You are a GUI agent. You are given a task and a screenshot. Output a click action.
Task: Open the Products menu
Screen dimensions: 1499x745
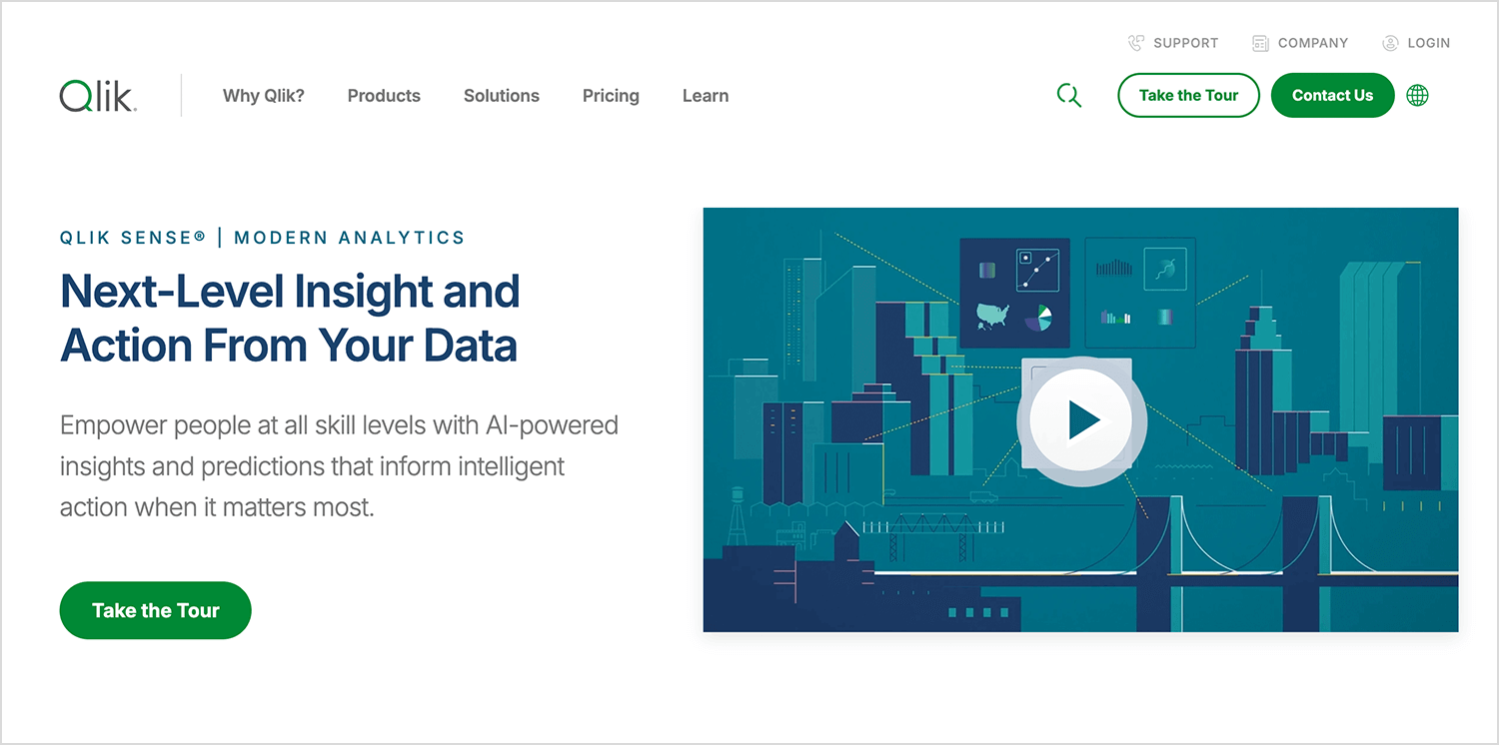coord(384,96)
